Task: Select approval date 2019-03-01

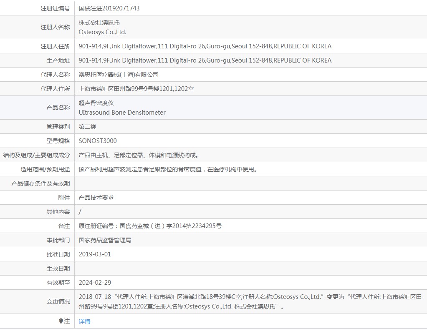Action: 95,254
